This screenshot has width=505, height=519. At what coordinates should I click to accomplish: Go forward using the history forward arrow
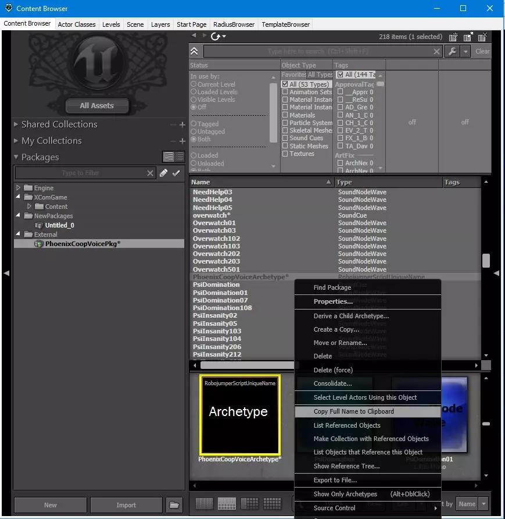(205, 35)
